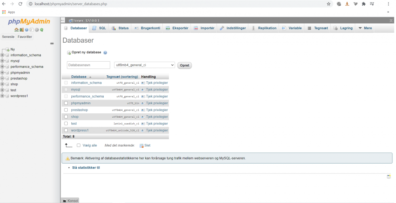Open navigation panel settings gear icon
This screenshot has width=396, height=203.
pos(36,30)
